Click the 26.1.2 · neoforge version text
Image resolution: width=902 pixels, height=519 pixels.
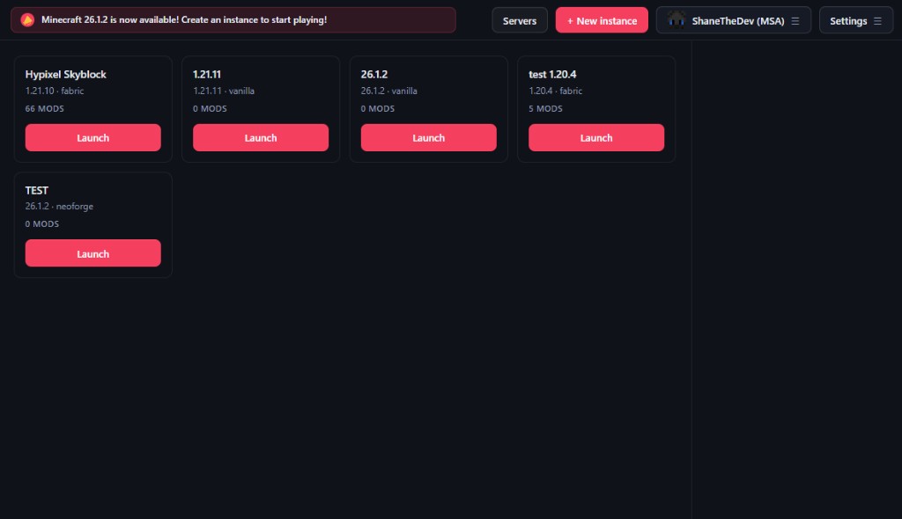click(x=59, y=207)
